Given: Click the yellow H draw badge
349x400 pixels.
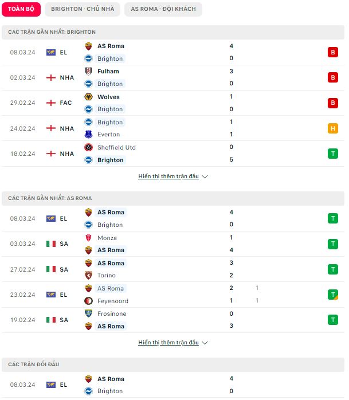Looking at the screenshot, I should click(333, 128).
